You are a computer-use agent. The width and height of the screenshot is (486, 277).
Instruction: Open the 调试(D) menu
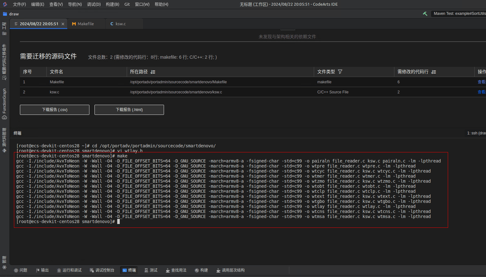94,4
